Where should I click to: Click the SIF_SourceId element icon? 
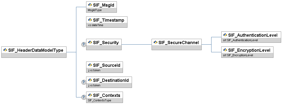(90, 65)
